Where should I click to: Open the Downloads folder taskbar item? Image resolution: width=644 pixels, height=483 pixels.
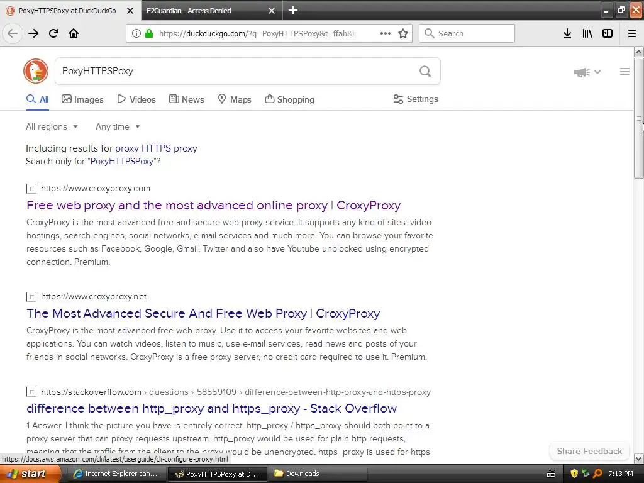[318, 474]
